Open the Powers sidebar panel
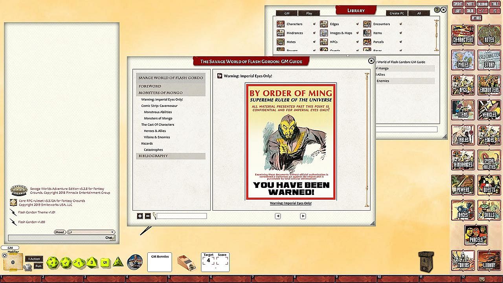503x283 pixels. (x=463, y=186)
